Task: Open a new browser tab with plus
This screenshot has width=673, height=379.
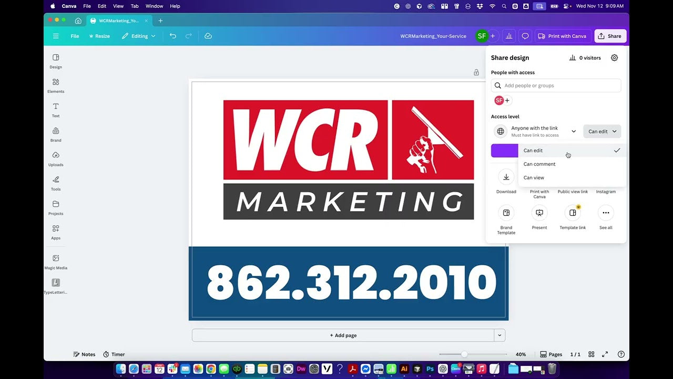Action: 160,21
